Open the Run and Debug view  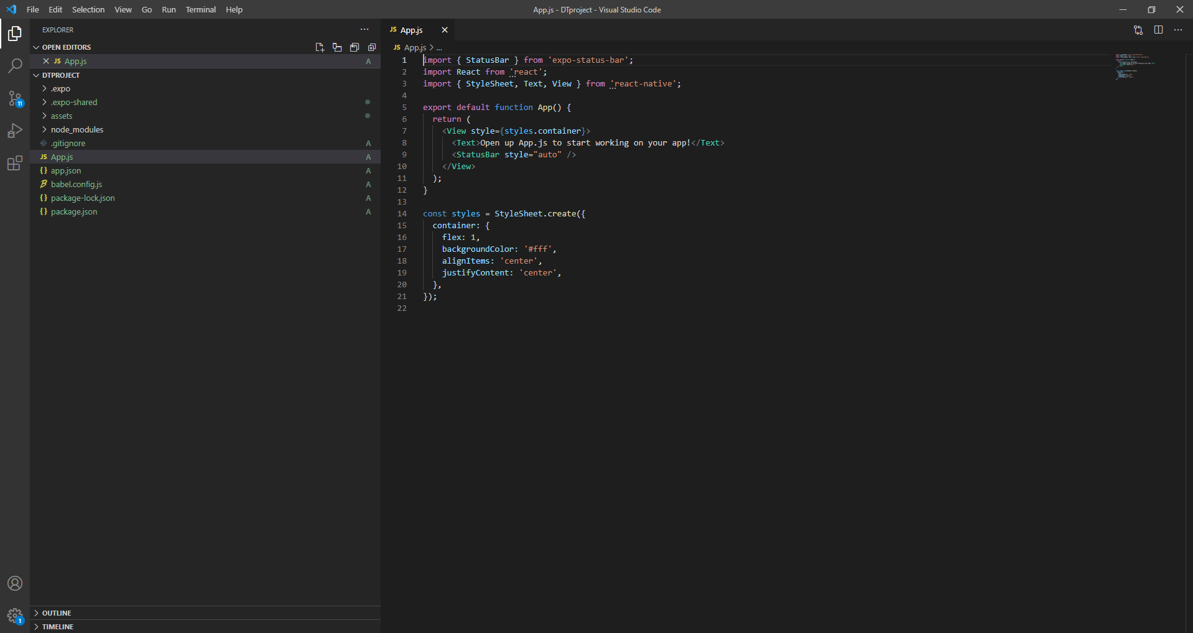pos(15,131)
